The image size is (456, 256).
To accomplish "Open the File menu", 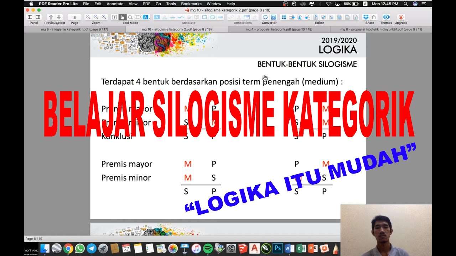I will [86, 4].
